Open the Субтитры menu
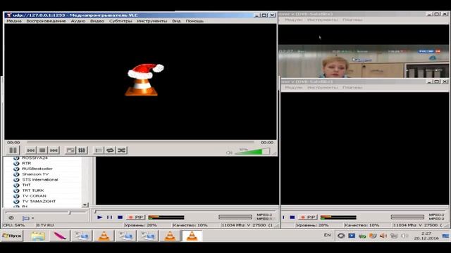The height and width of the screenshot is (253, 451). [x=121, y=21]
